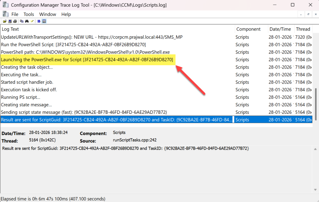Image resolution: width=319 pixels, height=202 pixels.
Task: Click the Open on Server computer icon
Action: click(x=10, y=21)
